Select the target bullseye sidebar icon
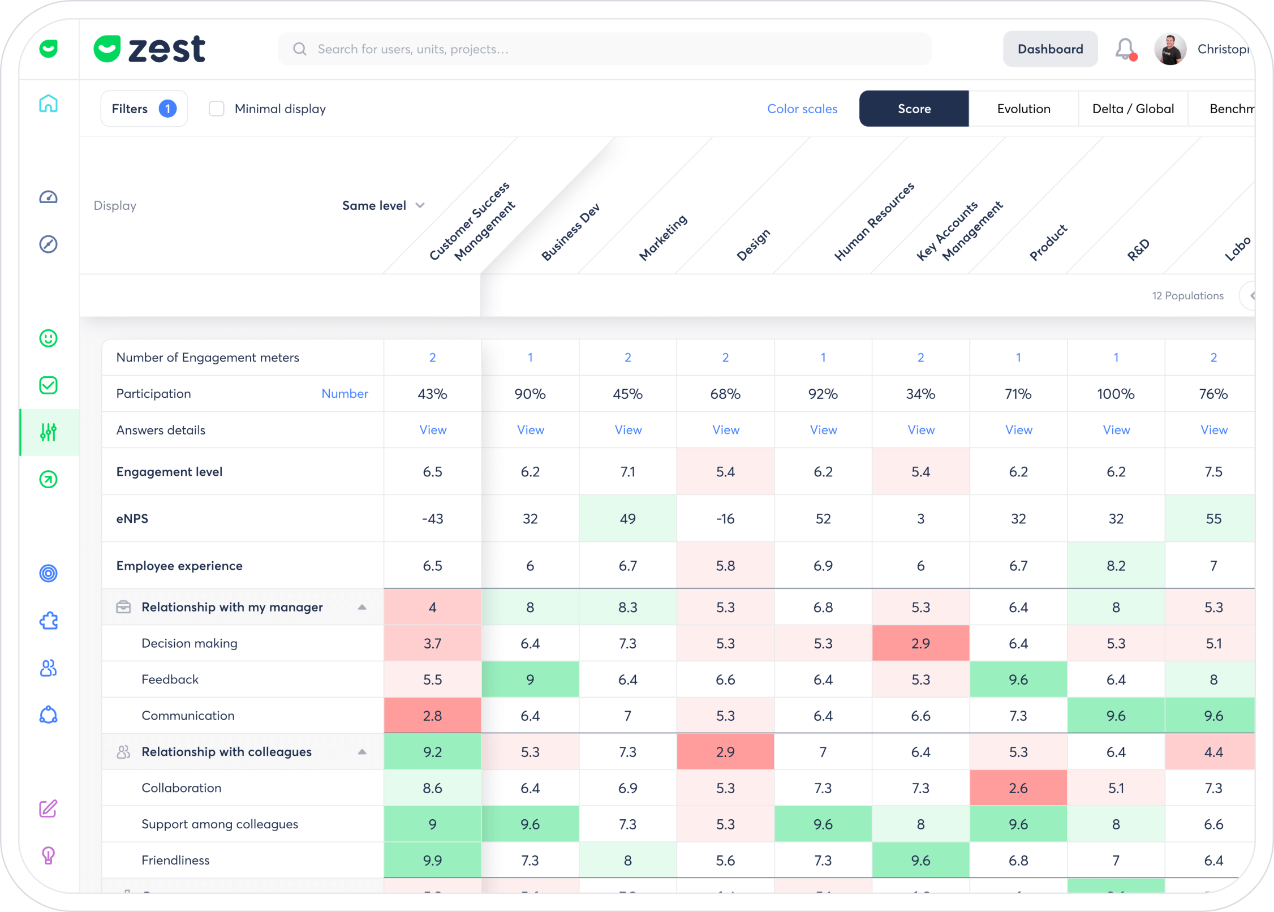This screenshot has height=912, width=1274. pyautogui.click(x=49, y=573)
